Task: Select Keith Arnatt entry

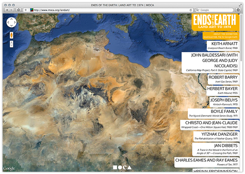Action: 223,46
